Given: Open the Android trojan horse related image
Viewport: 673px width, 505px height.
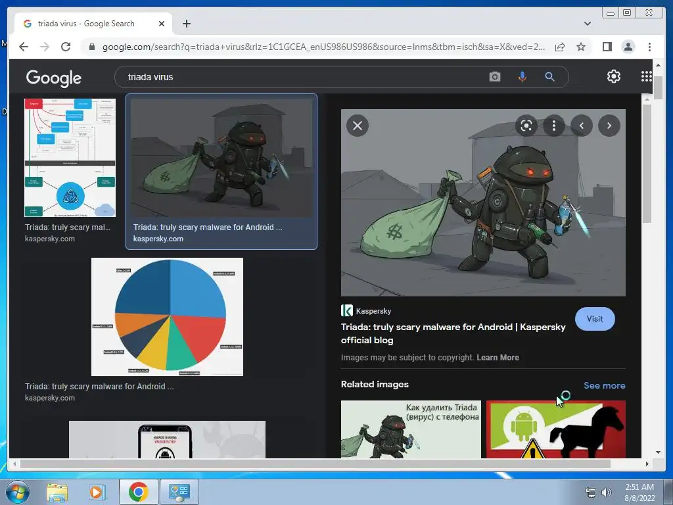Looking at the screenshot, I should pos(556,429).
